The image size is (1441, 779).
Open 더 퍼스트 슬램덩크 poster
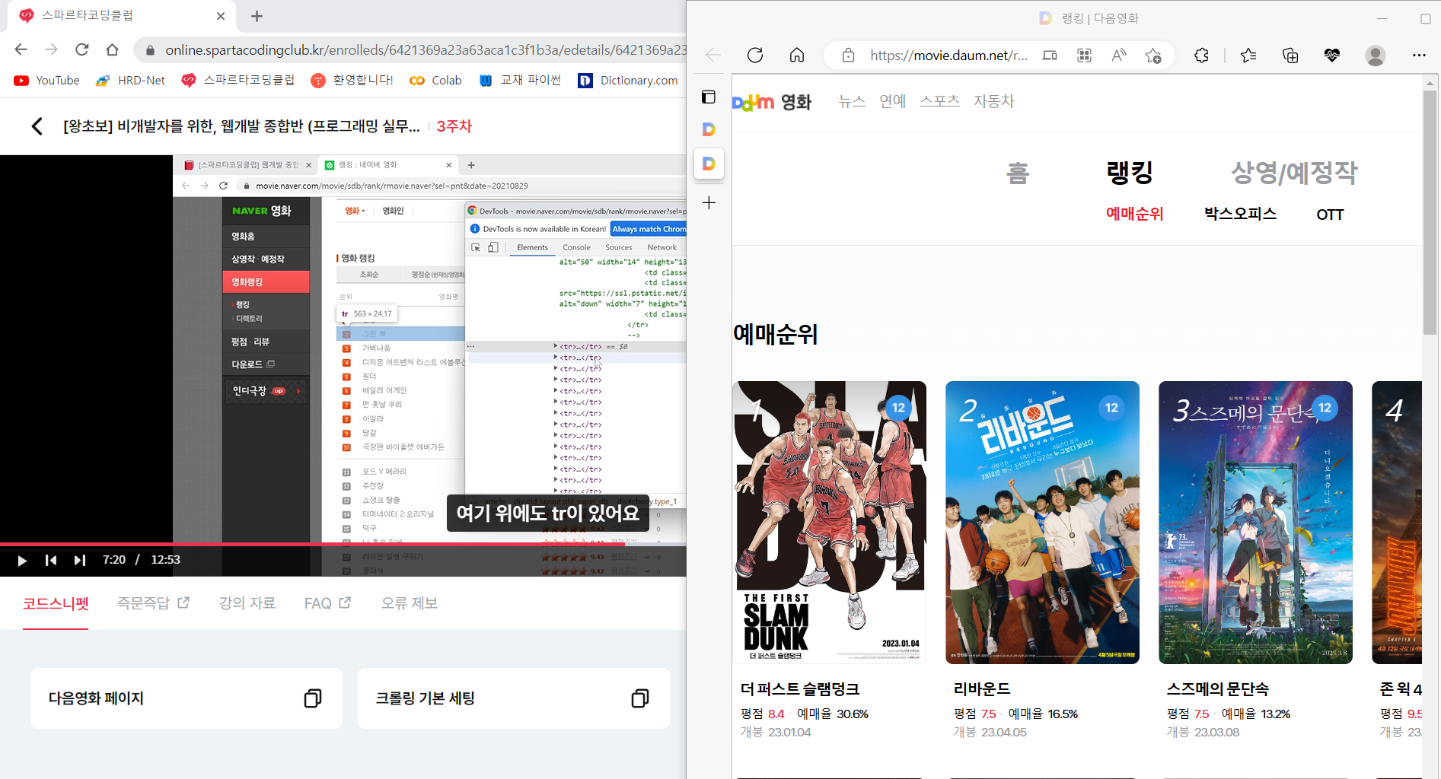829,523
